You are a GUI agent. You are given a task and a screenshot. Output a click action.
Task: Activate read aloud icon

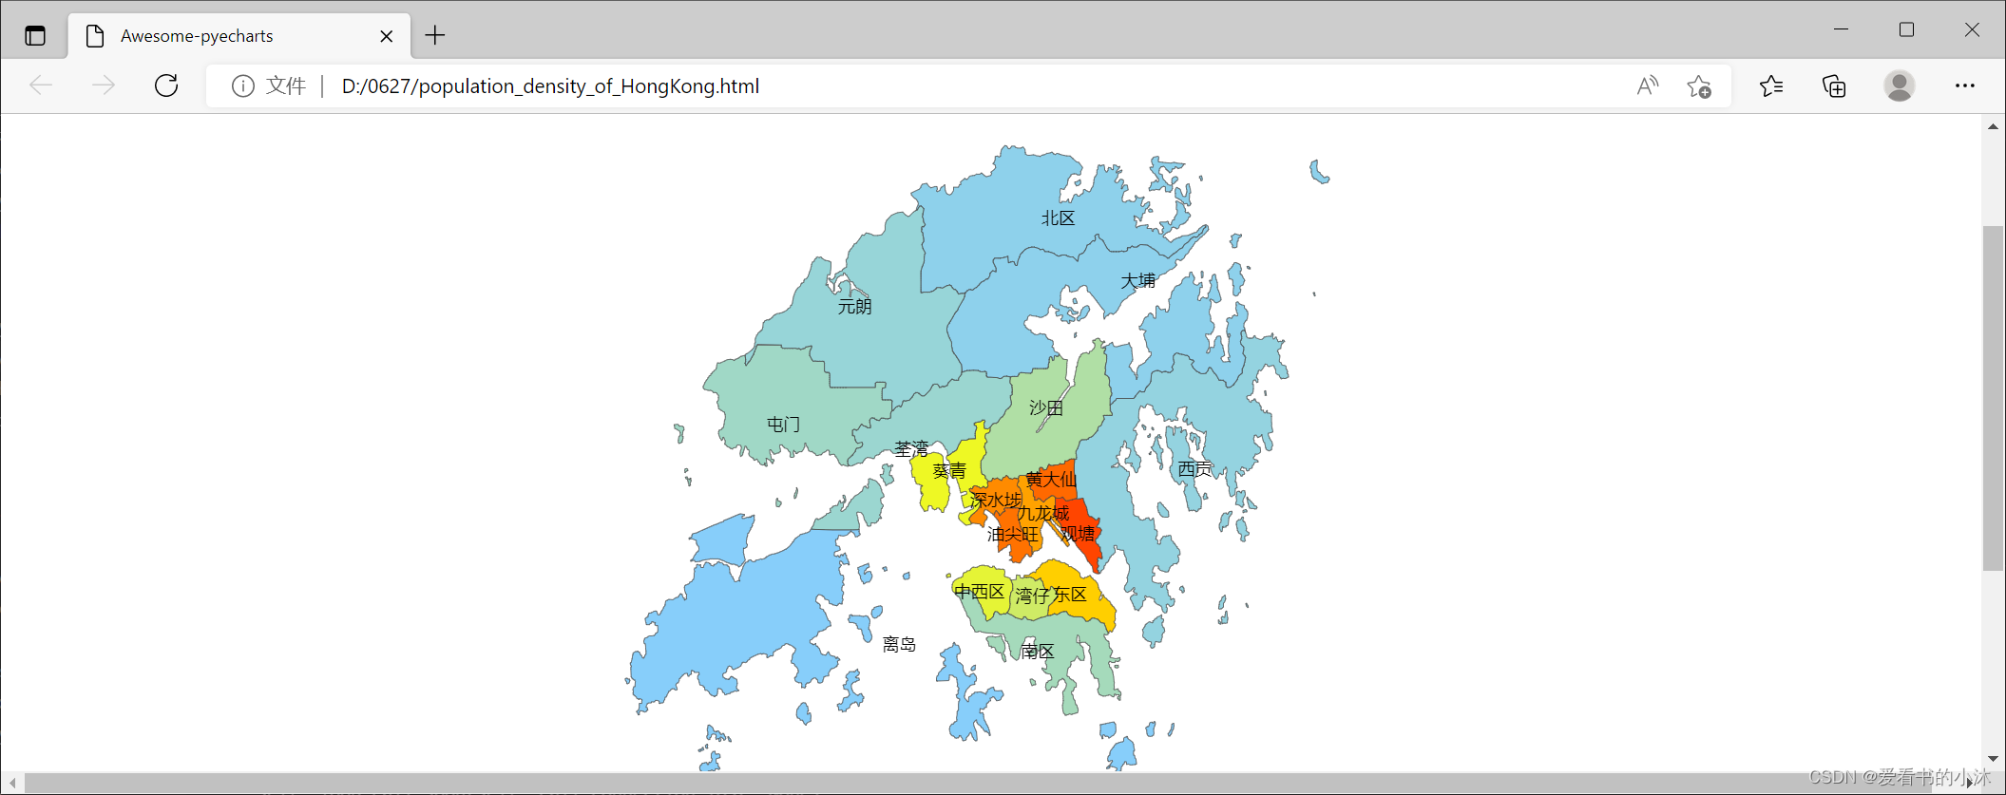click(x=1648, y=86)
